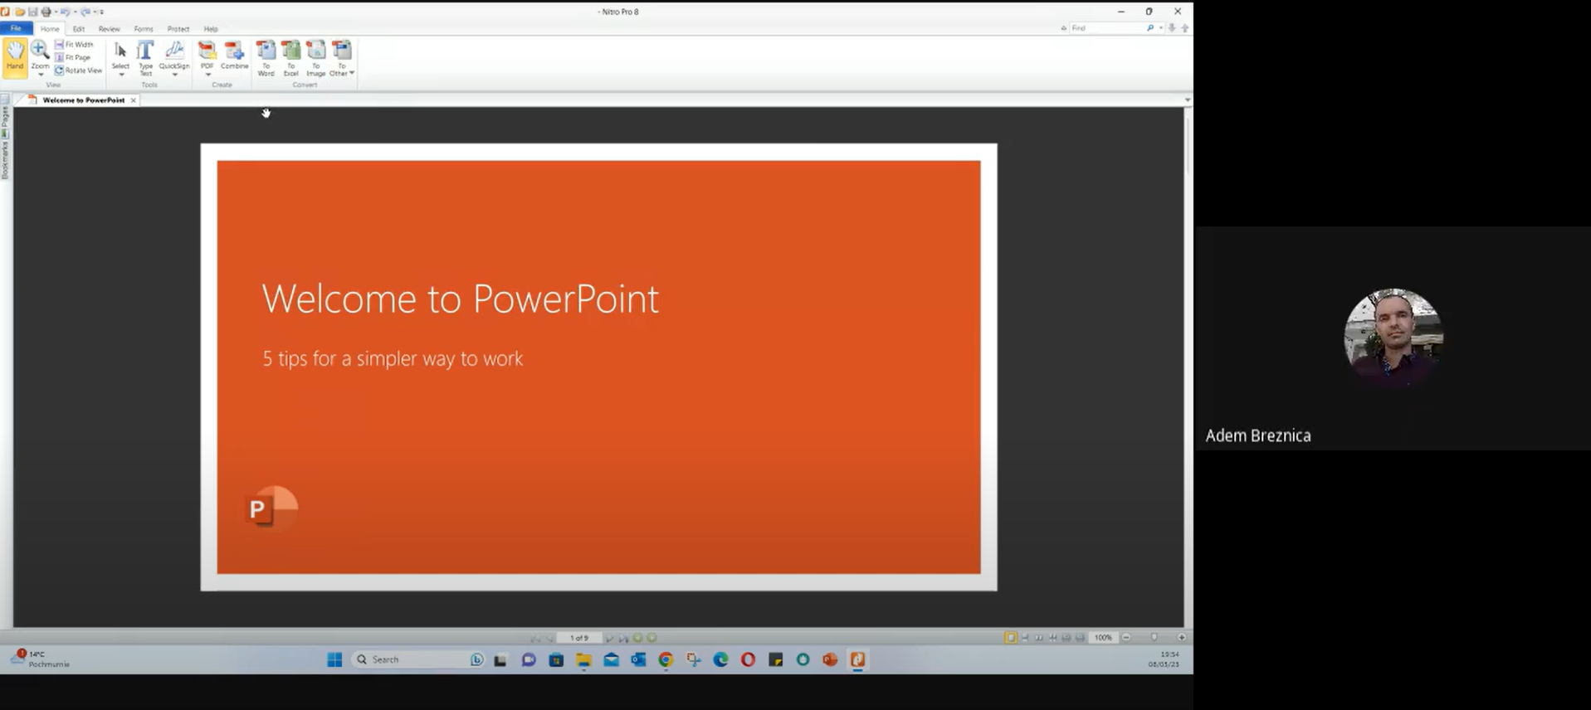The image size is (1591, 710).
Task: Apply Fit Page view
Action: [73, 57]
